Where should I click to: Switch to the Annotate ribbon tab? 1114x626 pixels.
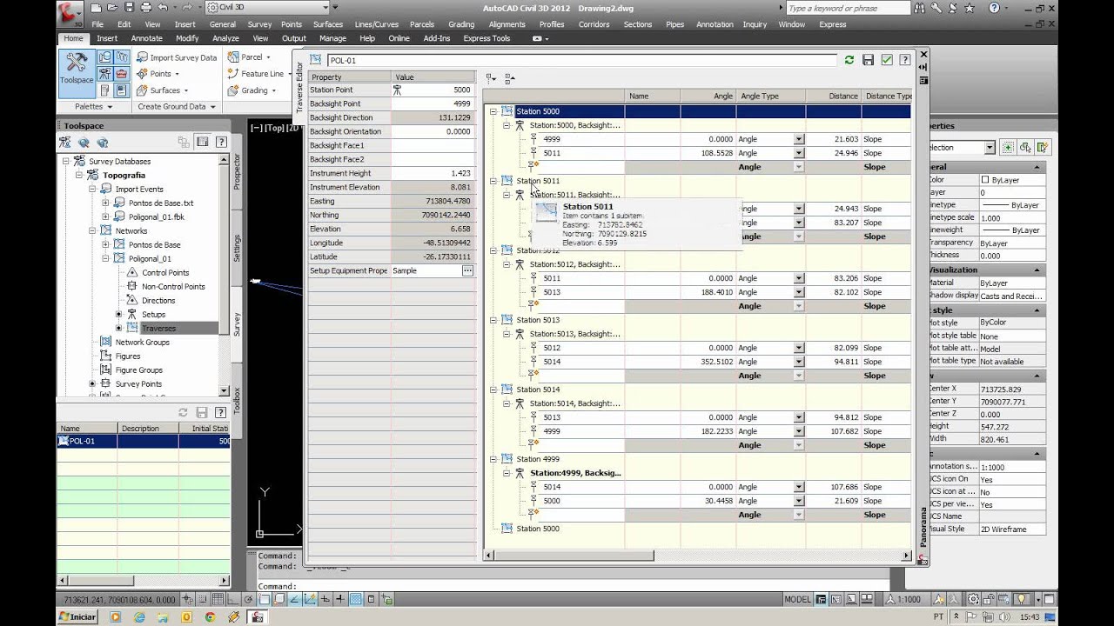(x=146, y=38)
